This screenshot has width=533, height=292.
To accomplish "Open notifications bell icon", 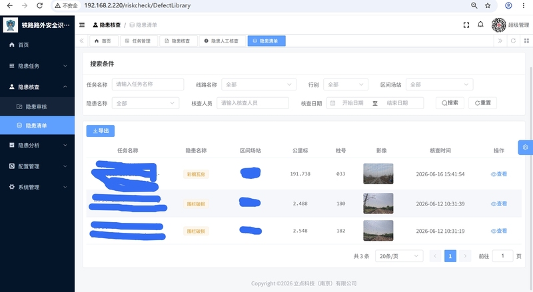I will coord(480,25).
